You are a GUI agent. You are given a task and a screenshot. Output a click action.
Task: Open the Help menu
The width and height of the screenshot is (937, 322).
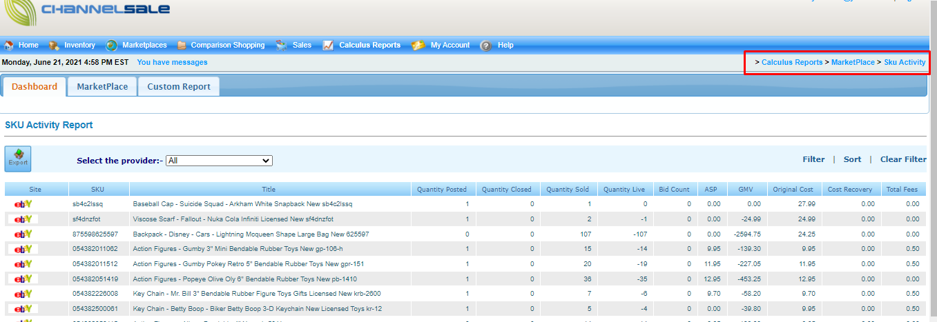pos(505,46)
